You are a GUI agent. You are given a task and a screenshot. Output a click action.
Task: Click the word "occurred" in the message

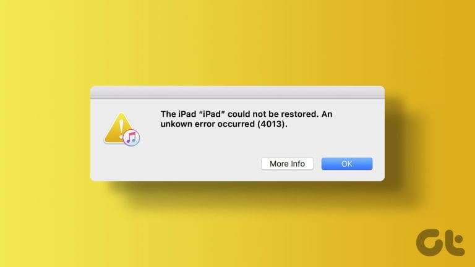click(236, 124)
